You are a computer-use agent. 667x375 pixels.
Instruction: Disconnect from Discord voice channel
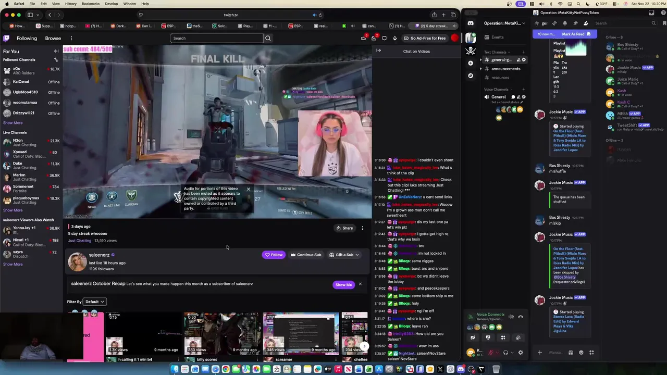521,317
